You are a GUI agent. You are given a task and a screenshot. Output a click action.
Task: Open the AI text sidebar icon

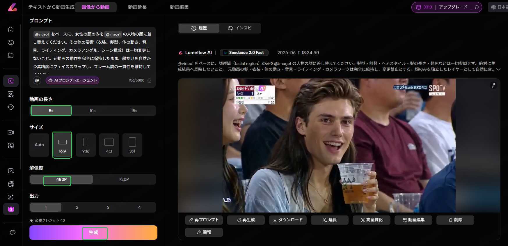(11, 197)
